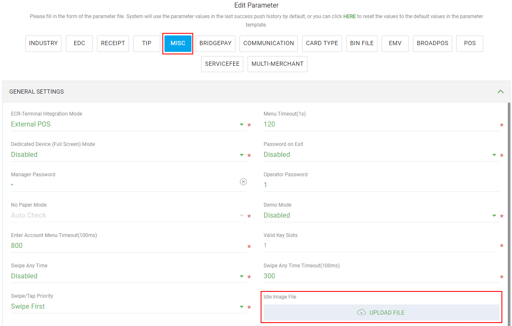
Task: Open the COMMUNICATION tab
Action: (x=269, y=43)
